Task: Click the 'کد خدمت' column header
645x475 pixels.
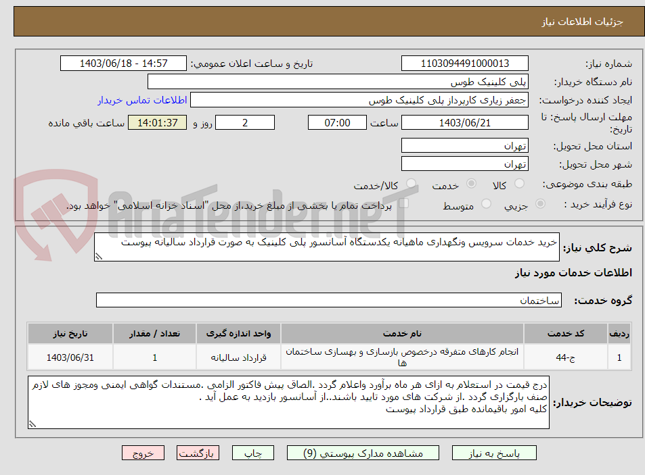Action: pyautogui.click(x=566, y=333)
